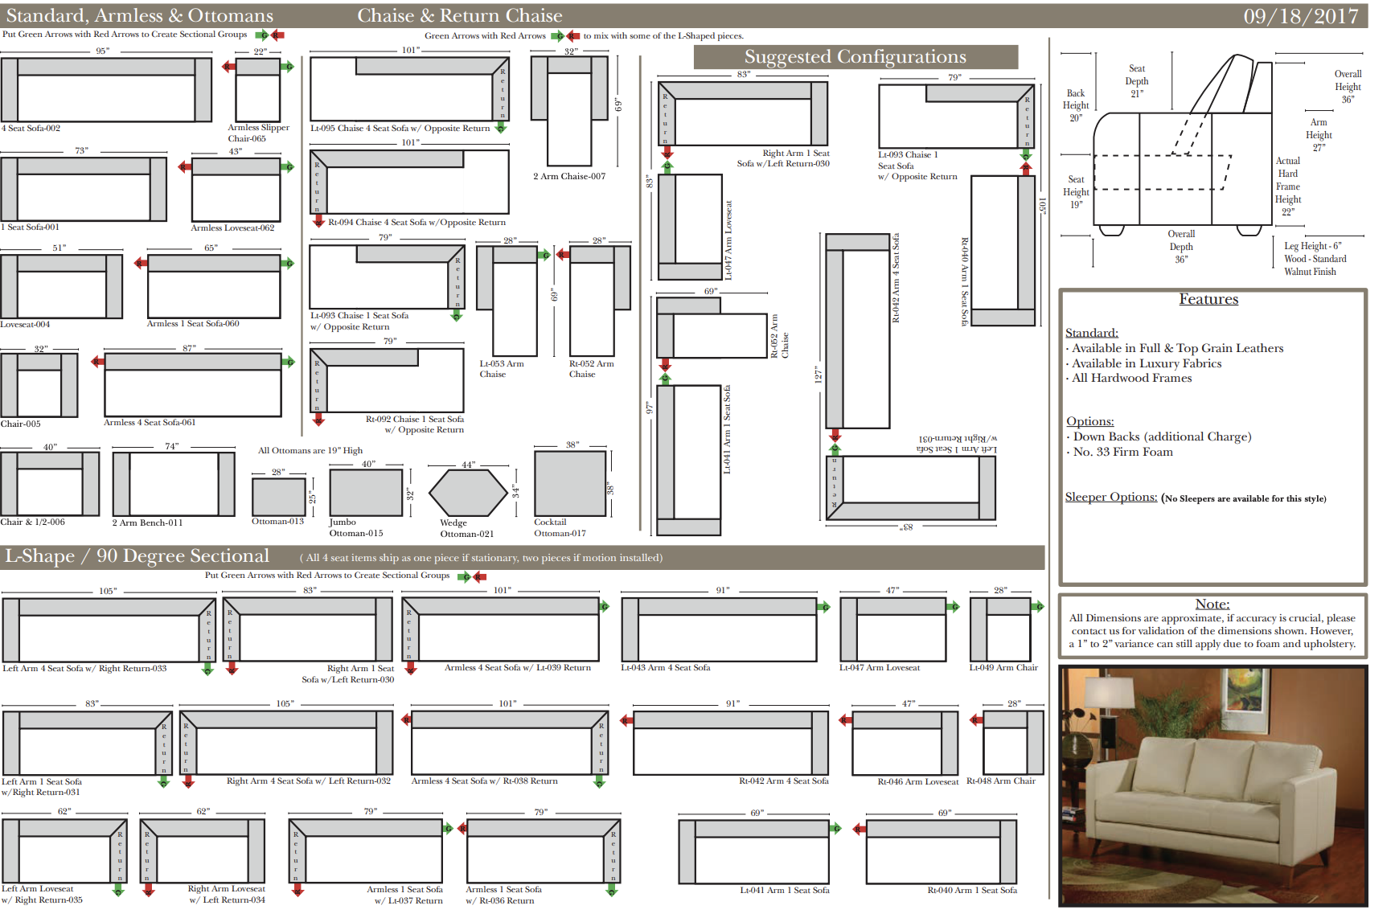Select the 2 Arm Bench-011 diagram
The image size is (1395, 922).
(174, 484)
